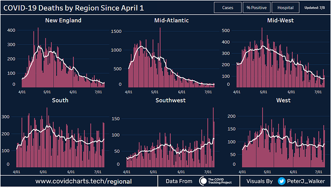Click the Twitter bird icon
This screenshot has height=188, width=331.
[x=282, y=181]
